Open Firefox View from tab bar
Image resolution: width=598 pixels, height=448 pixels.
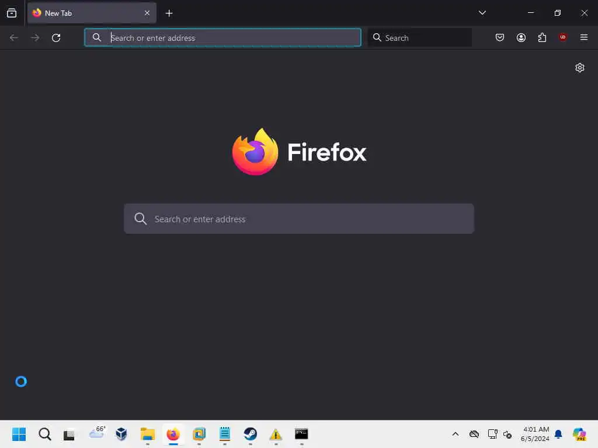[x=12, y=13]
